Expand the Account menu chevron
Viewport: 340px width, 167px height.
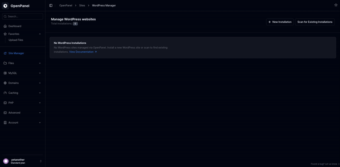click(x=40, y=122)
